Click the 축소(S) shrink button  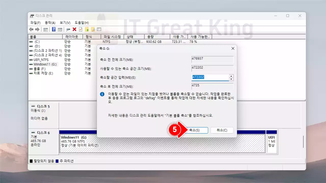(194, 130)
